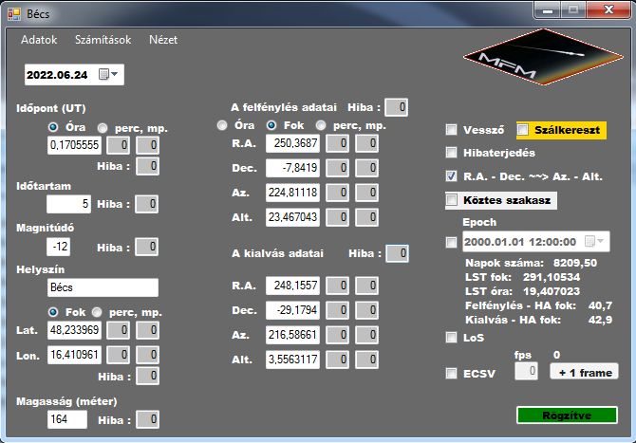636x443 pixels.
Task: Click the Felfénylés - HA fok value 40,7
Action: (x=601, y=305)
